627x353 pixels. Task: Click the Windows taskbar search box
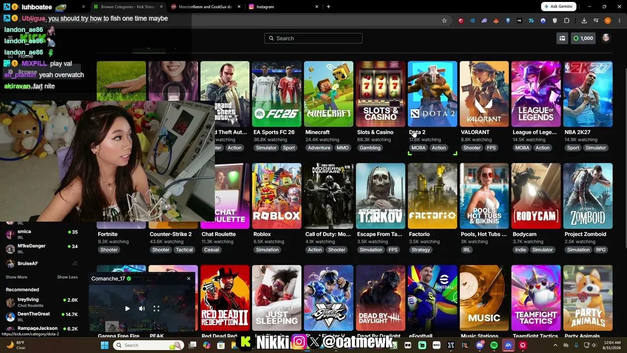click(x=148, y=345)
